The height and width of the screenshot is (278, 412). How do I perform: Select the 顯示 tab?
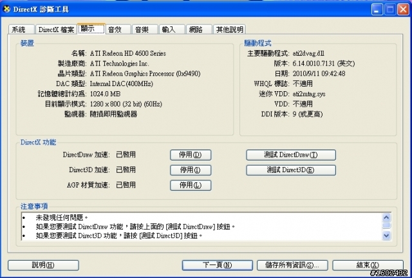[91, 29]
